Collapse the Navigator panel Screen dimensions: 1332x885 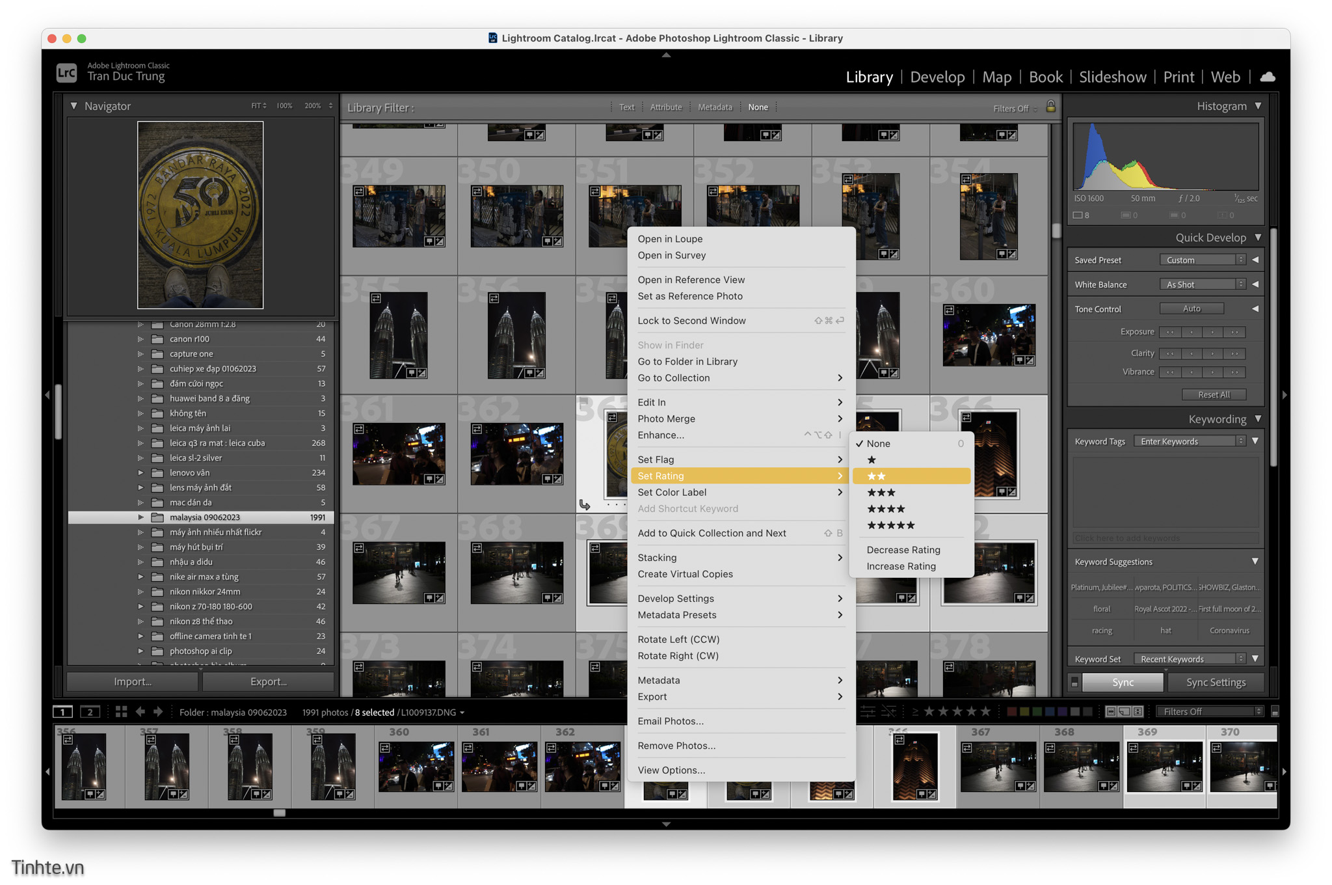(x=74, y=105)
